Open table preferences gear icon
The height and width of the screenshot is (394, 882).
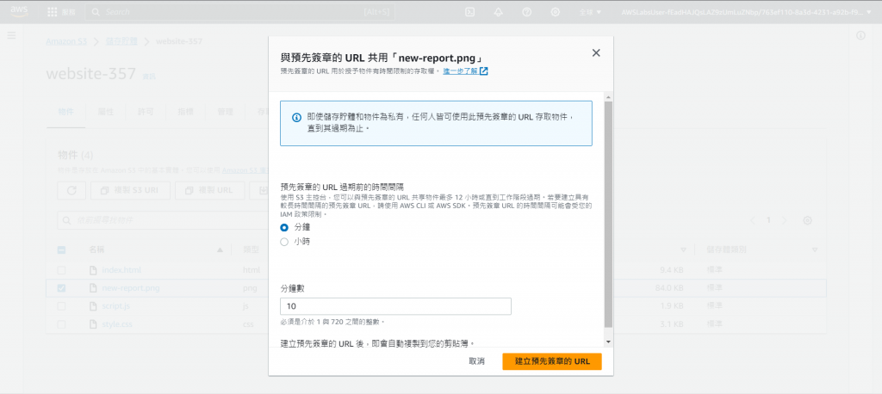(x=807, y=220)
